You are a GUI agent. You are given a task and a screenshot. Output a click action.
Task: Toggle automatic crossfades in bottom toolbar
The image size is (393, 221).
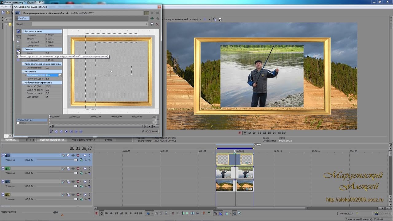point(220,213)
